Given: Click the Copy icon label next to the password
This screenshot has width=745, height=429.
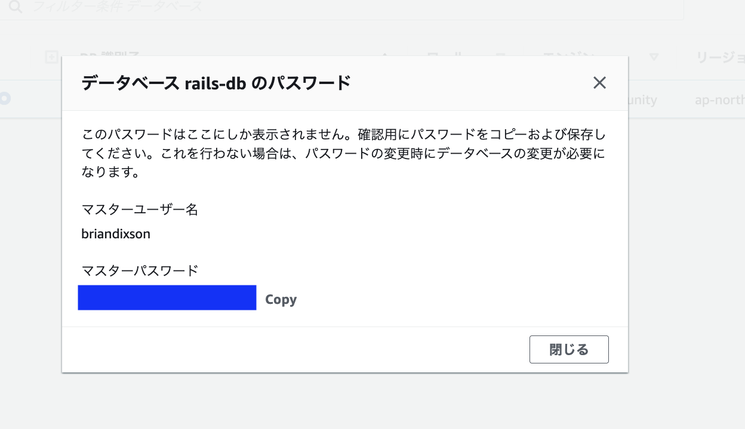Looking at the screenshot, I should (x=280, y=299).
